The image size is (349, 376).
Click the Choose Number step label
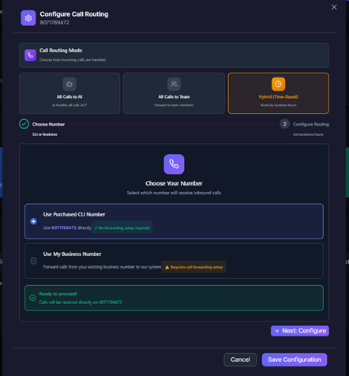(48, 124)
